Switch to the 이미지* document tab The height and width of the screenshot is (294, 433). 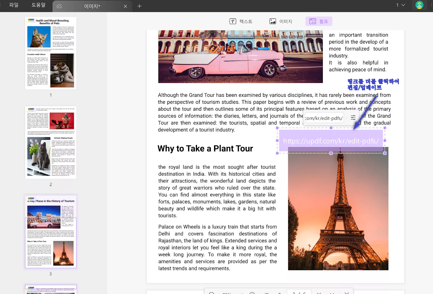pos(92,6)
